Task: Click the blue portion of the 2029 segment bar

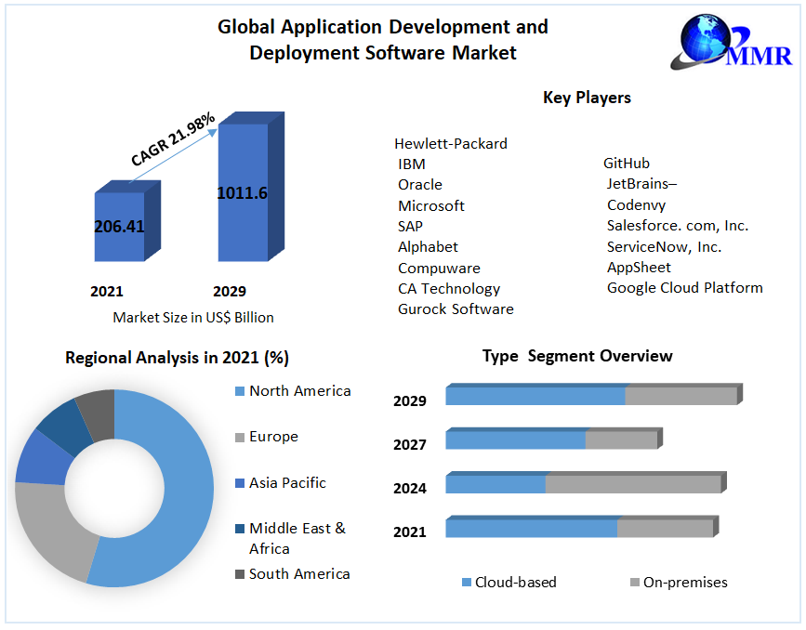Action: pos(535,396)
